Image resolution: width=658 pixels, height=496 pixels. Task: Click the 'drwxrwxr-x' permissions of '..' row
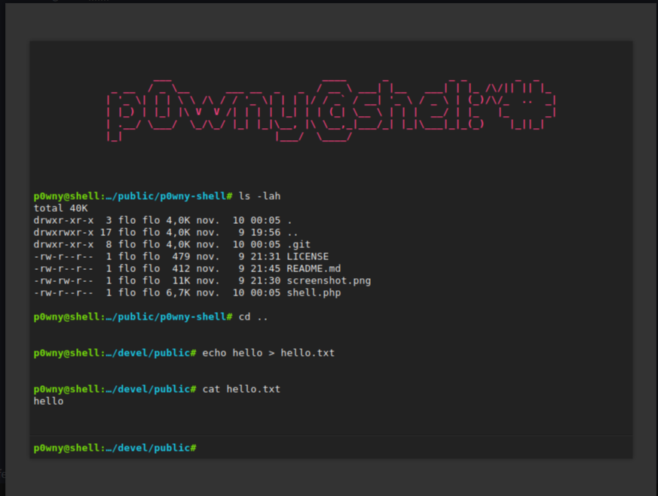(x=63, y=232)
